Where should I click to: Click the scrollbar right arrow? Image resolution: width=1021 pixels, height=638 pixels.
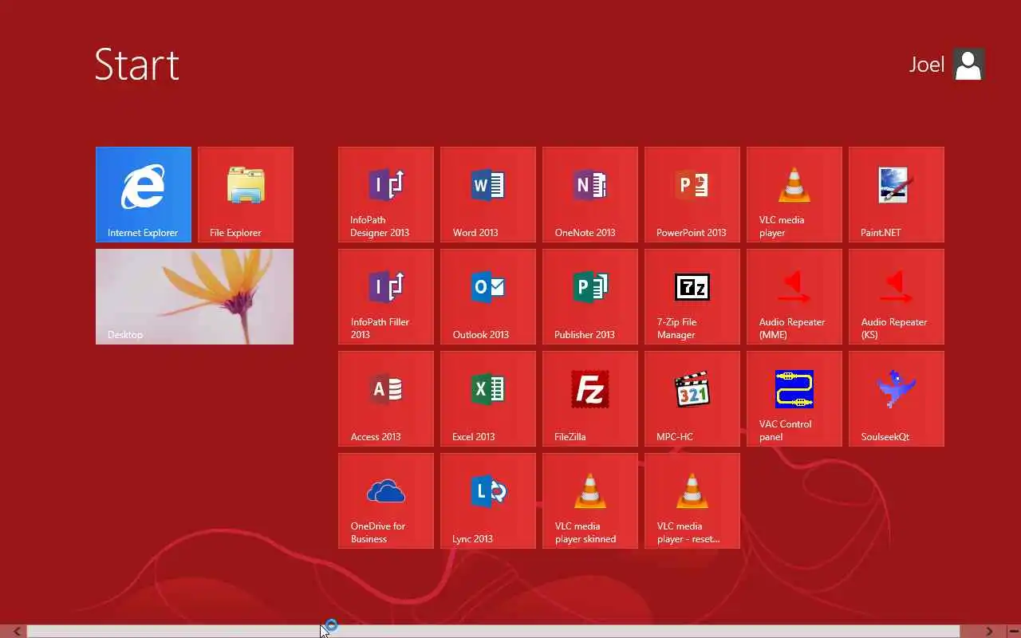pos(989,631)
